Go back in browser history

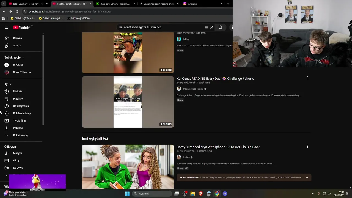[4, 12]
